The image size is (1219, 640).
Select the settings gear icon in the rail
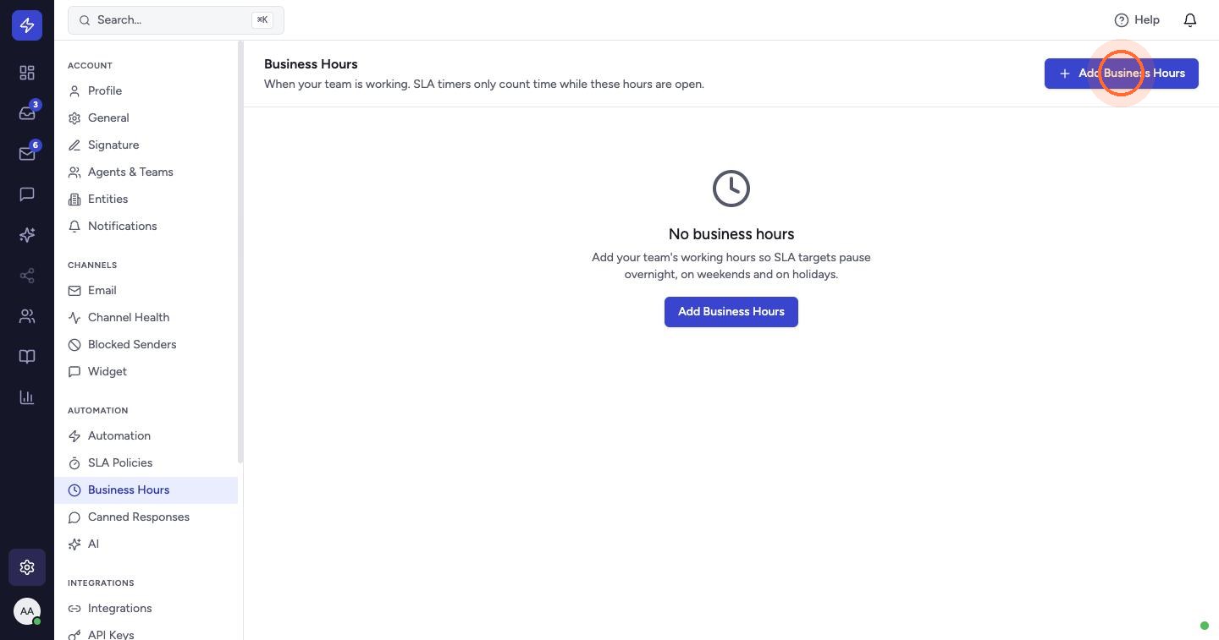pyautogui.click(x=27, y=567)
